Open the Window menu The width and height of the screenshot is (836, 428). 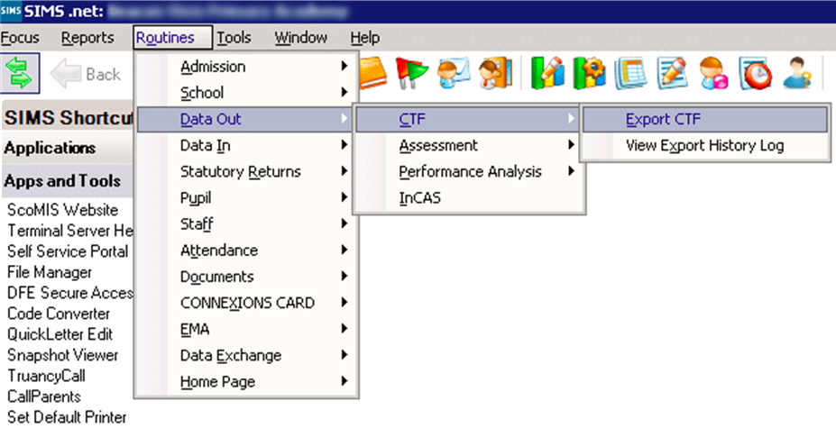[x=300, y=38]
